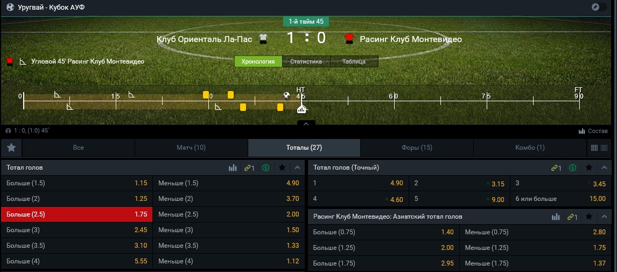Pick exact total 3 at odds 3.45
This screenshot has height=272, width=617.
[x=560, y=184]
